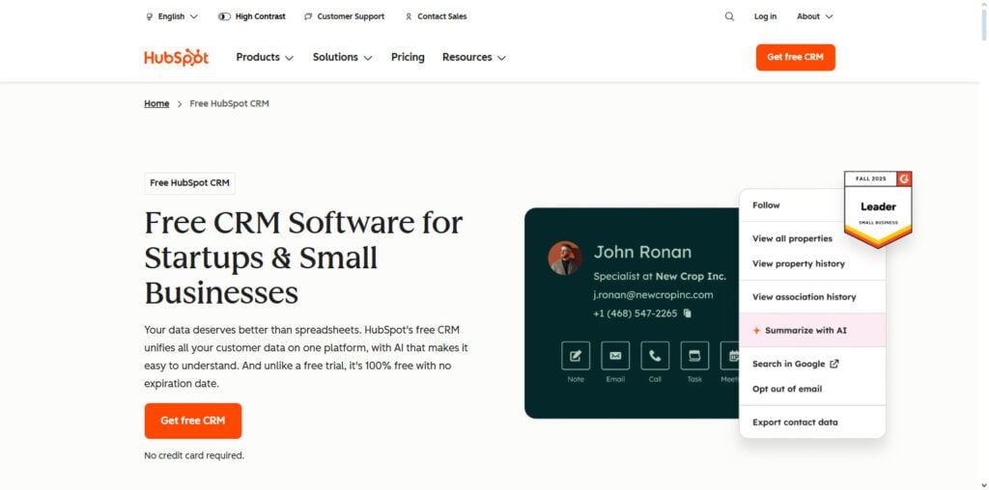
Task: Open the search magnifier icon
Action: click(x=729, y=17)
